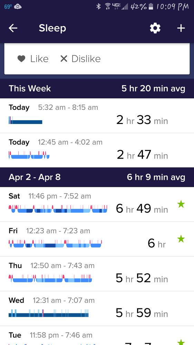Open Thursday 5 hr 52 min sleep entry
Viewport: 194px width, 345px height.
point(97,274)
